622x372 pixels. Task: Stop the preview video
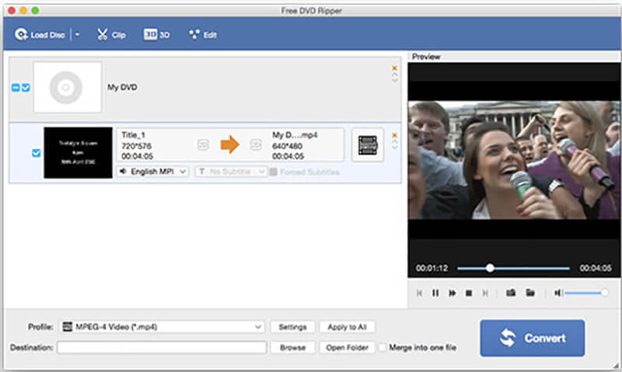click(x=468, y=293)
